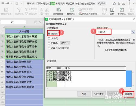Screen dimensions: 136x106
Task: Click the save icon in quick toolbar
Action: pos(17,4)
